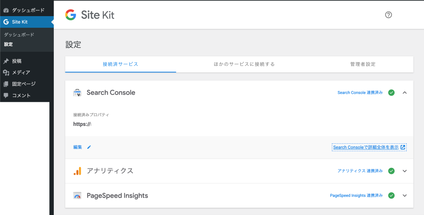424x215 pixels.
Task: Select the 接続済サービス tab
Action: click(120, 64)
